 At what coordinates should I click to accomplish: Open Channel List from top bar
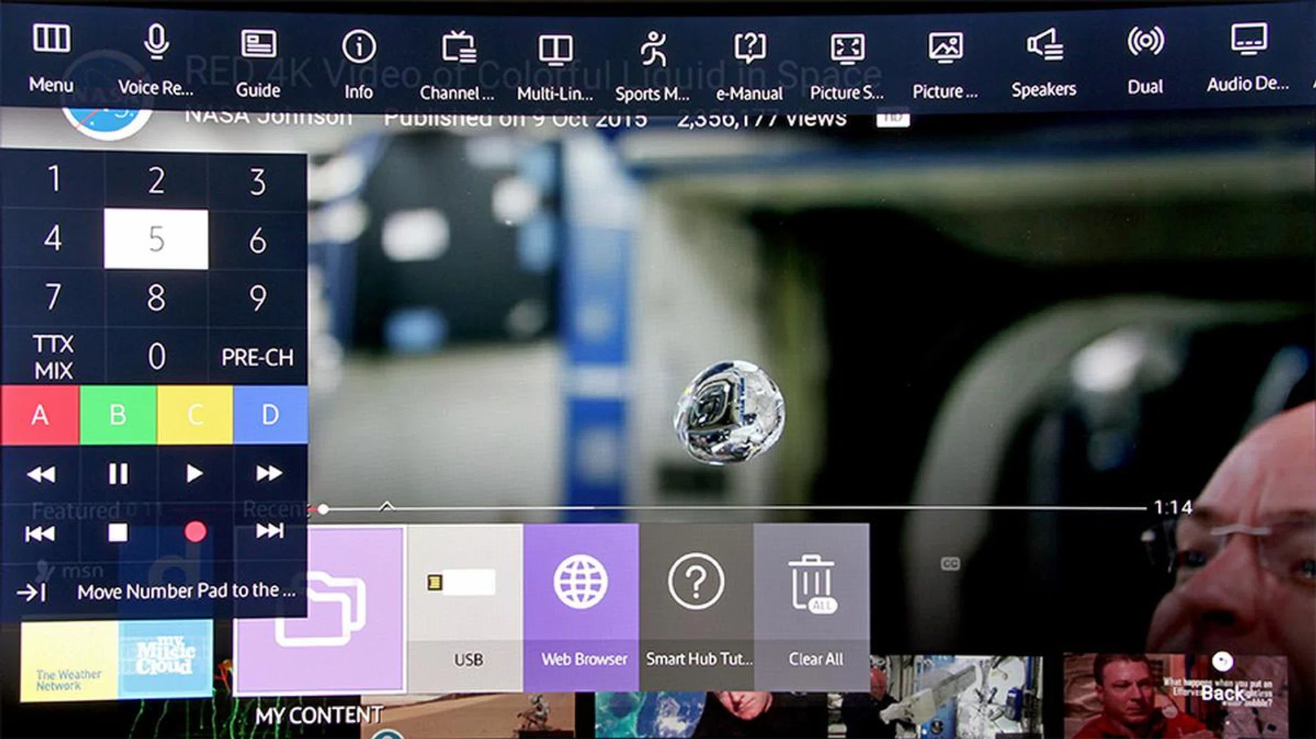pos(457,49)
